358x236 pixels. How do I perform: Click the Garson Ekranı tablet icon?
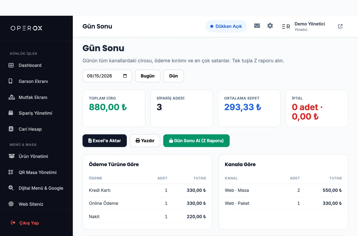point(10,81)
